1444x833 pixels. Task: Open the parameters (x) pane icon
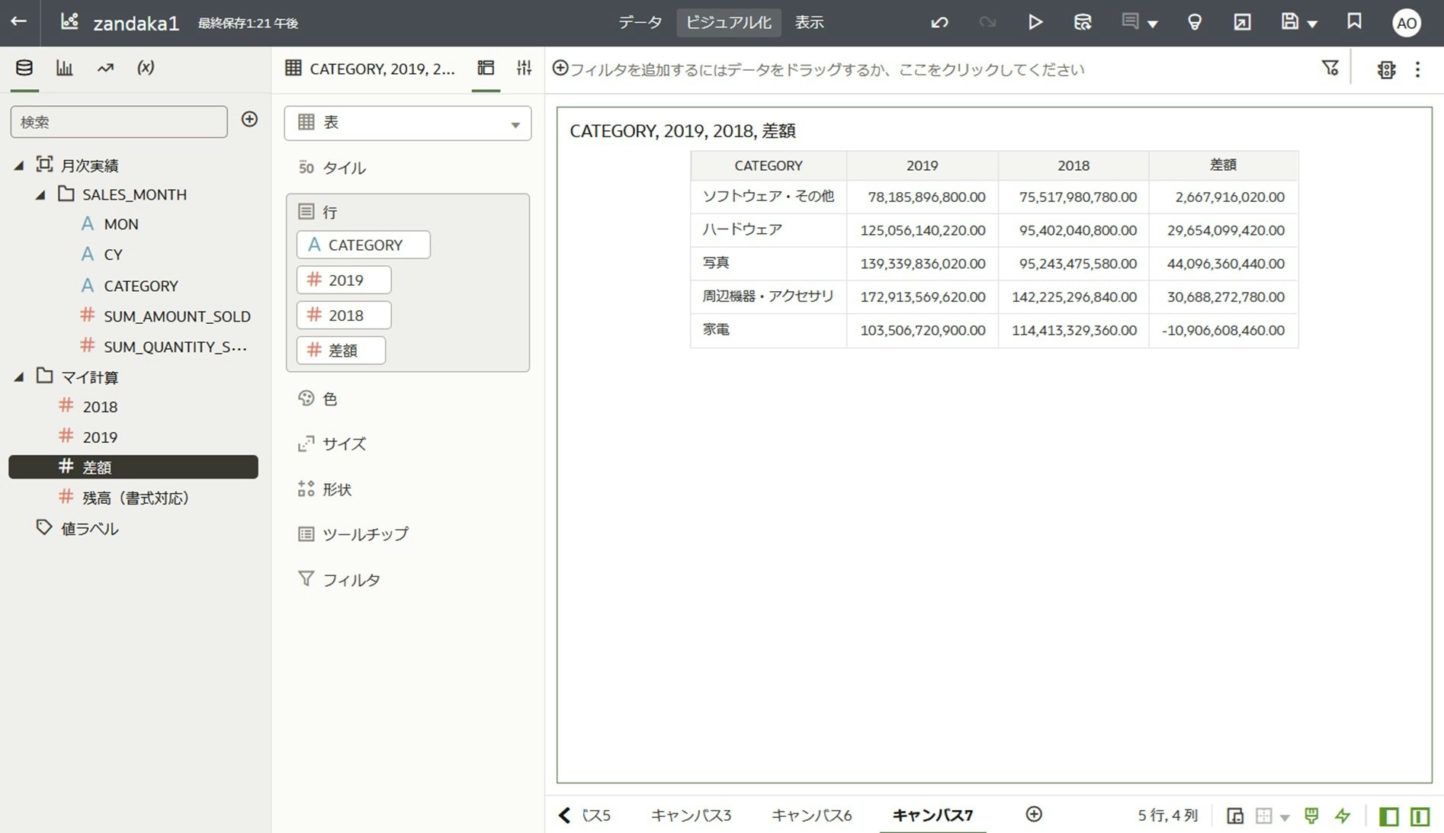coord(146,68)
